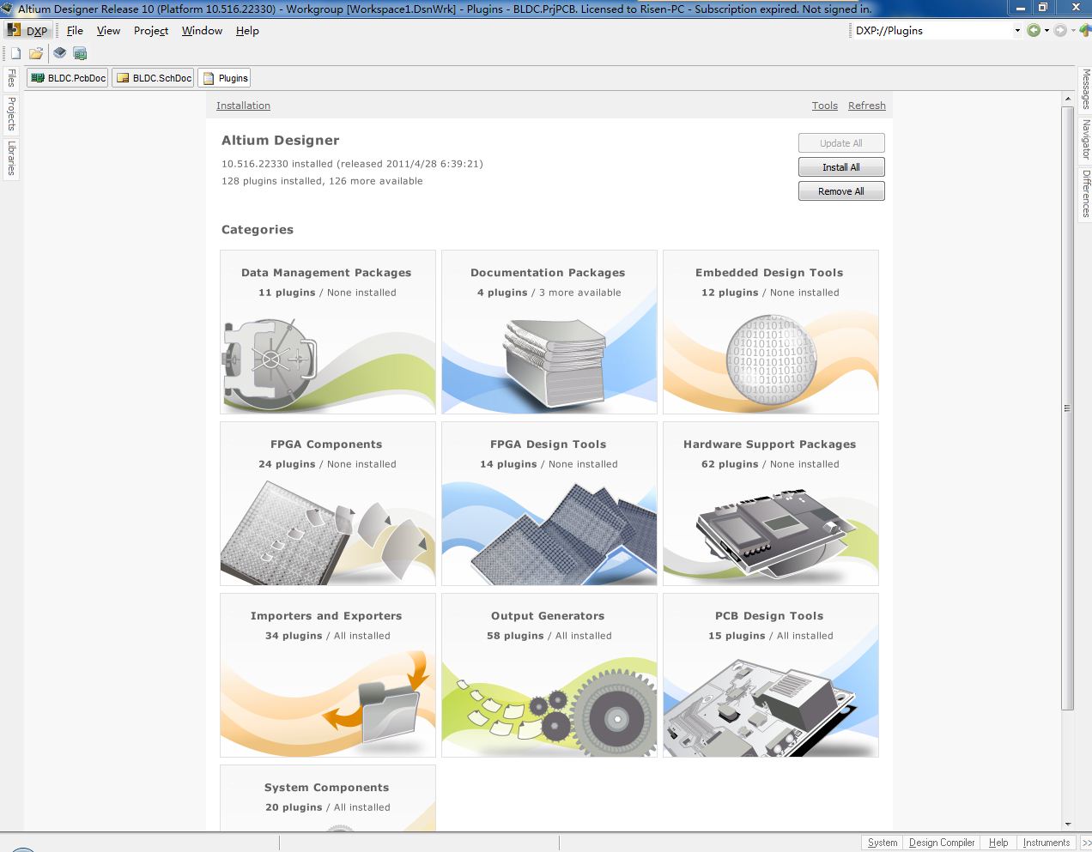Open the Embedded Design Tools sphere card
Image resolution: width=1092 pixels, height=852 pixels.
coord(771,332)
